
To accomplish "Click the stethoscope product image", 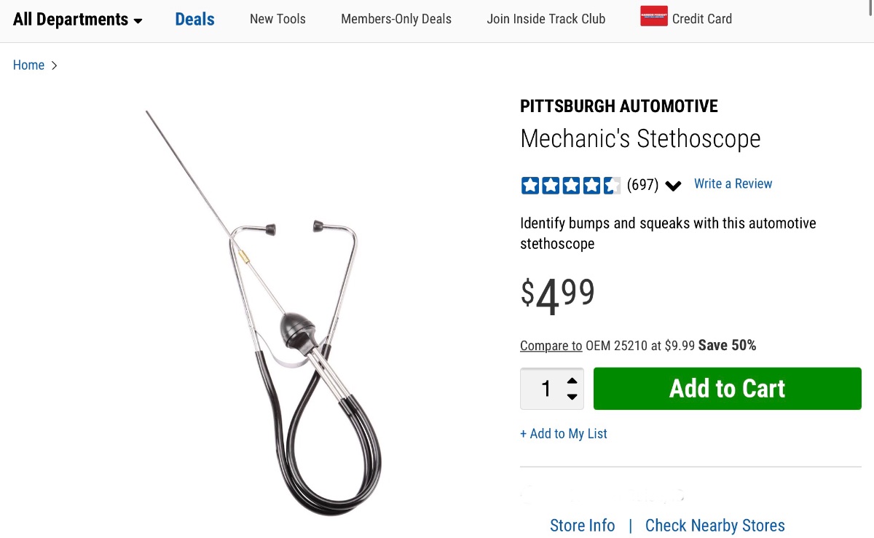I will 264,313.
